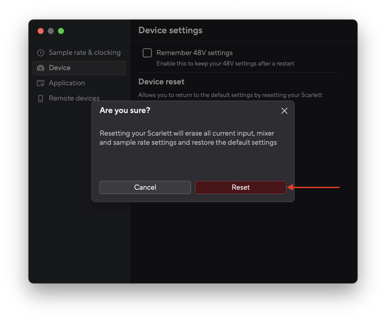Click the mobile device icon in the sidebar
This screenshot has height=321, width=386.
[41, 98]
